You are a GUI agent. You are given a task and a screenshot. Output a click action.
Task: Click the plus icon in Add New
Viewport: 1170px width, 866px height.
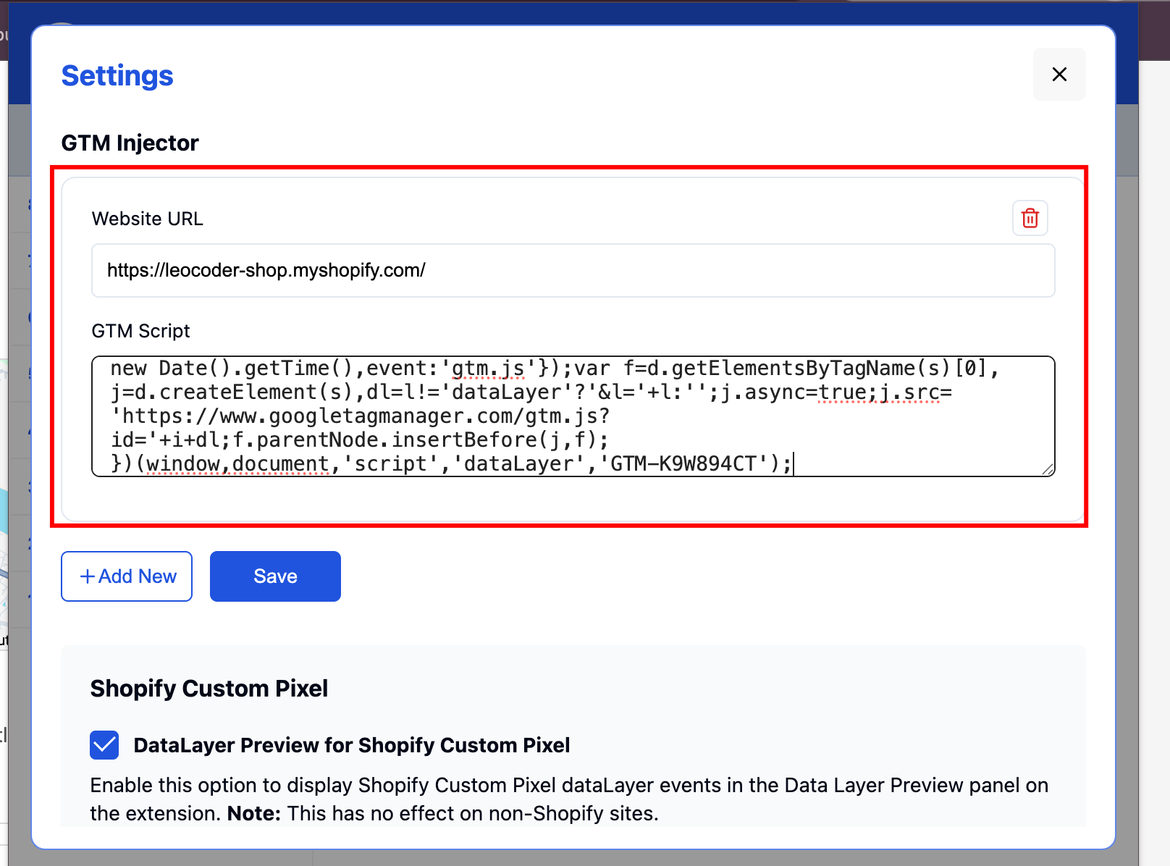pos(88,576)
